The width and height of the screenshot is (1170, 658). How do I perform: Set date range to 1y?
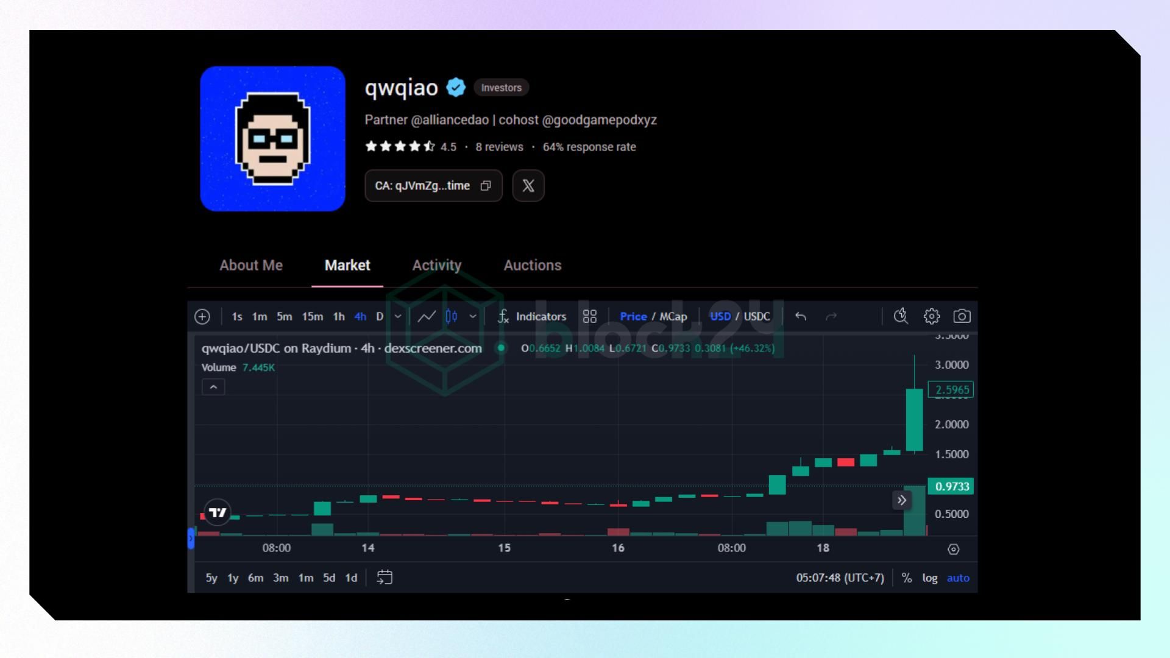(233, 578)
